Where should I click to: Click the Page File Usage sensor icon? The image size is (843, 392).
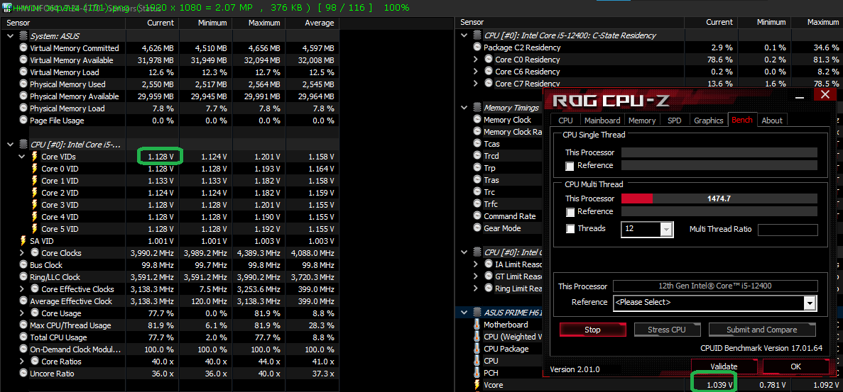pyautogui.click(x=23, y=121)
